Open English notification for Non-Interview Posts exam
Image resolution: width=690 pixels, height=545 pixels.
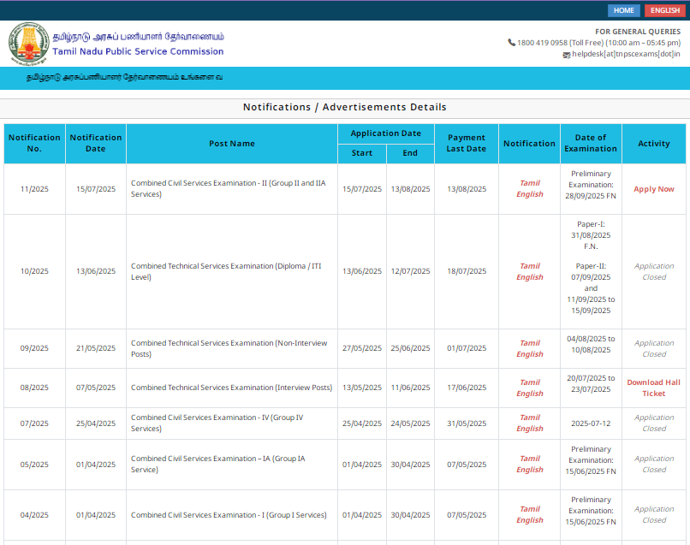point(529,354)
